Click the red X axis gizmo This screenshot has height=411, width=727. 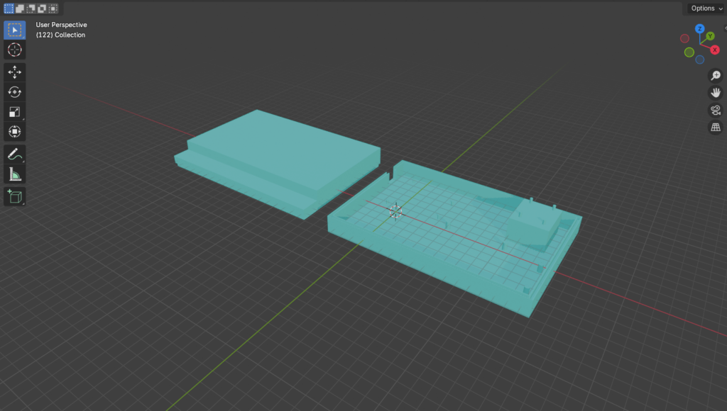click(x=714, y=50)
